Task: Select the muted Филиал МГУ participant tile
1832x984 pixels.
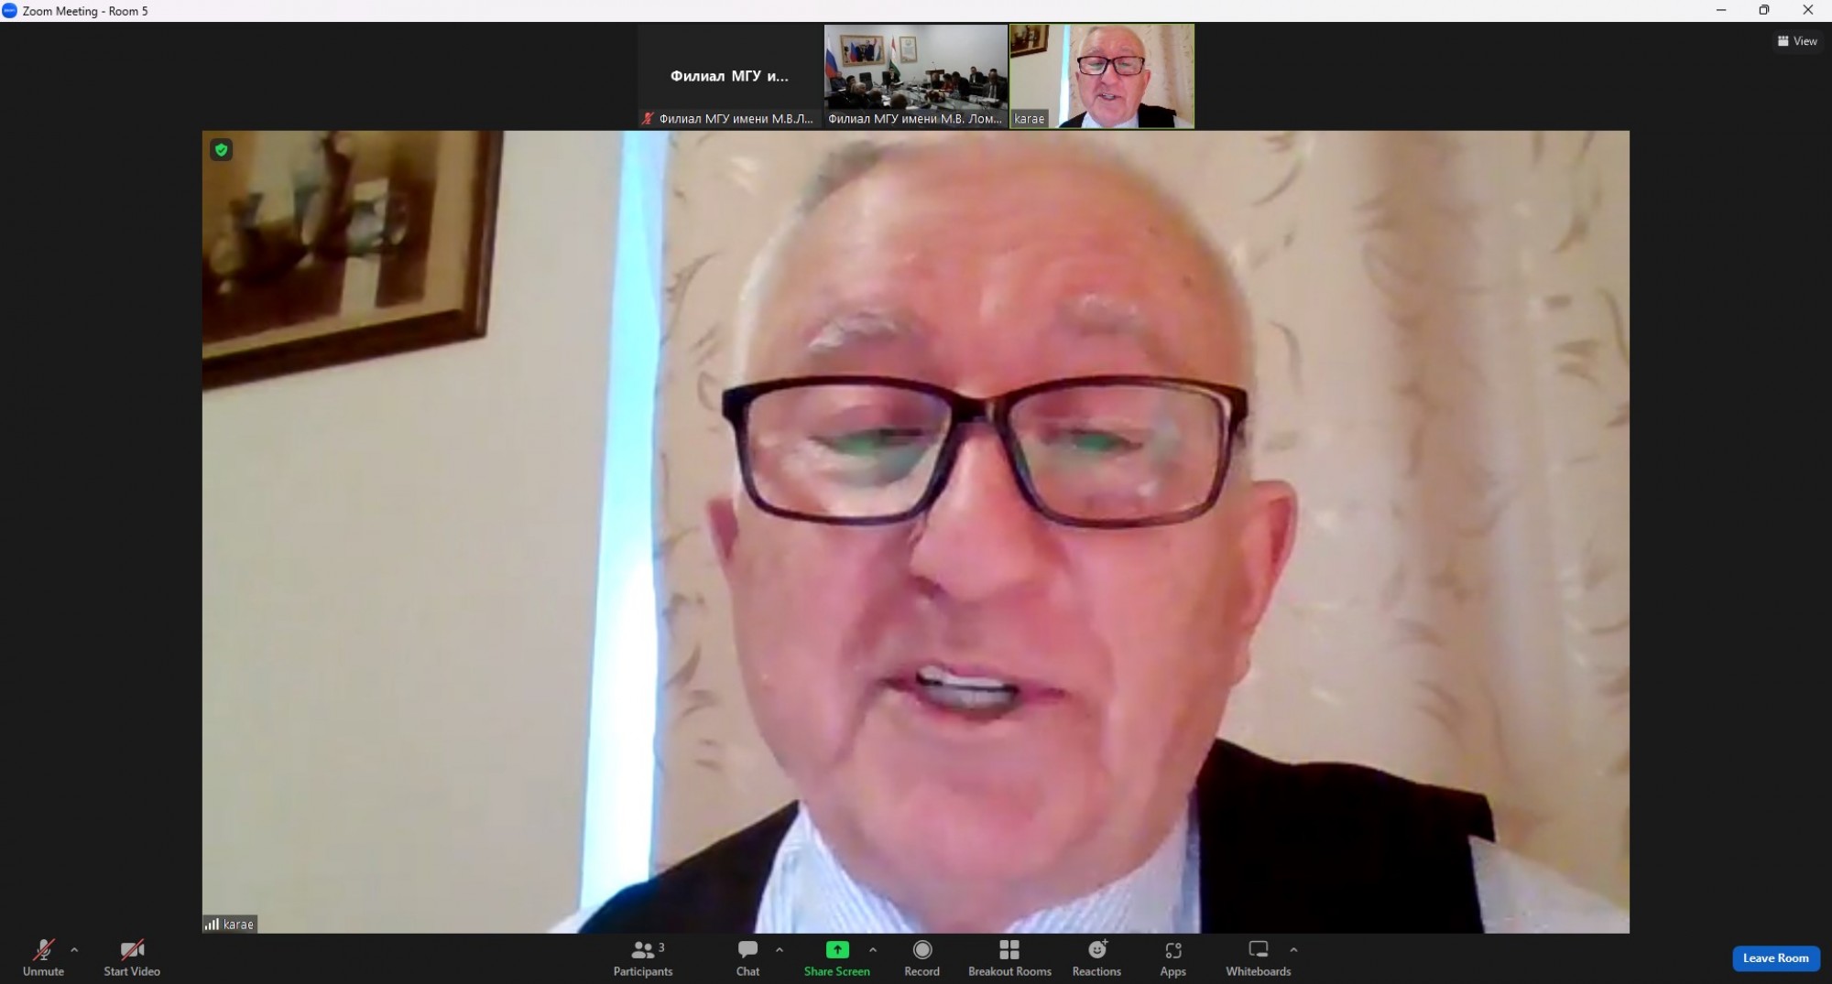Action: pos(730,76)
